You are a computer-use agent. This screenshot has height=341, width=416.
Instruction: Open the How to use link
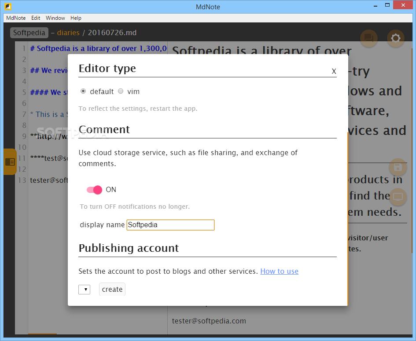tap(279, 271)
